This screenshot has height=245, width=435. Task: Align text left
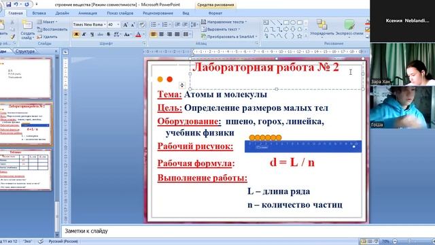click(x=154, y=34)
